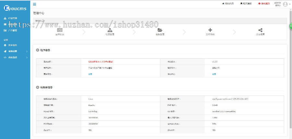Click the sitemap icon in the sidebar
Image resolution: width=292 pixels, height=139 pixels.
point(5,18)
